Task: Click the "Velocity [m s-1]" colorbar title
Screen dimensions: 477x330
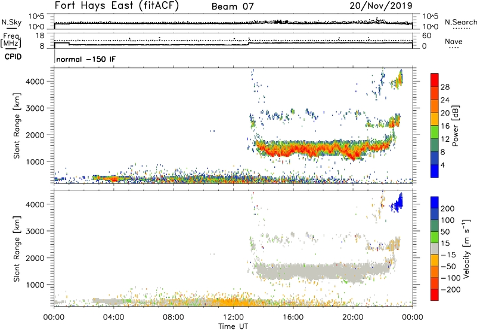Action: [466, 248]
